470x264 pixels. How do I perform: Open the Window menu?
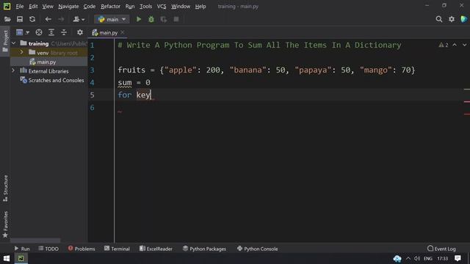pyautogui.click(x=181, y=7)
